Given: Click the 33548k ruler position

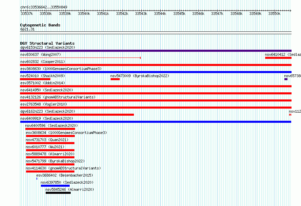Looking at the screenshot, I should (x=236, y=14).
